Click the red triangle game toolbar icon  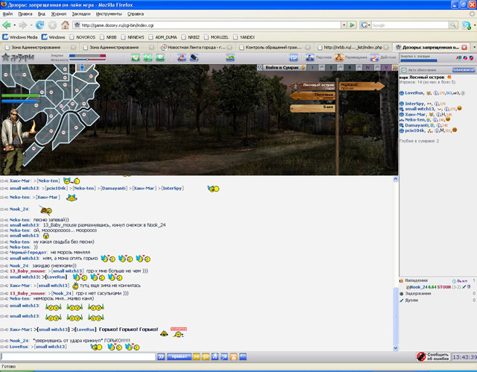tap(182, 57)
